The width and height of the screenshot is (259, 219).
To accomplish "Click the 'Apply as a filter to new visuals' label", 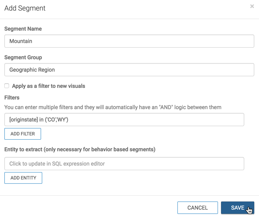I will [48, 86].
